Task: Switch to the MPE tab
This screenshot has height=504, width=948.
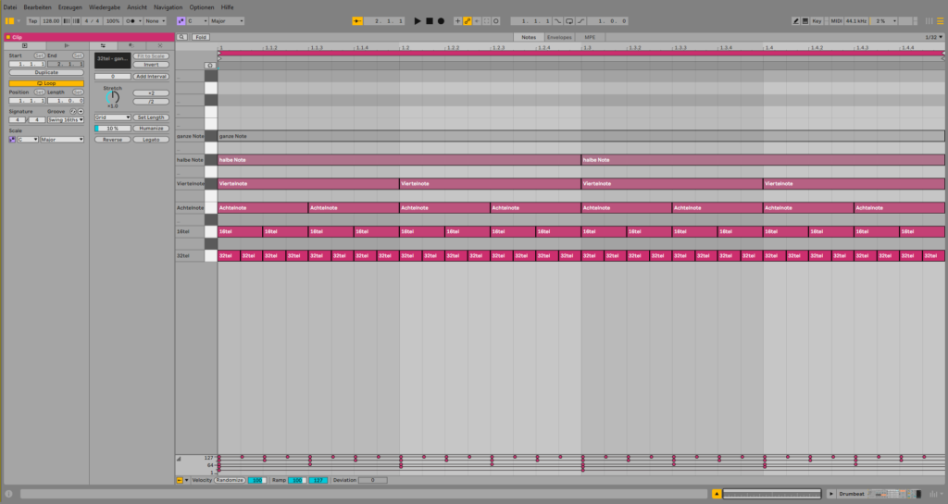Action: 590,37
